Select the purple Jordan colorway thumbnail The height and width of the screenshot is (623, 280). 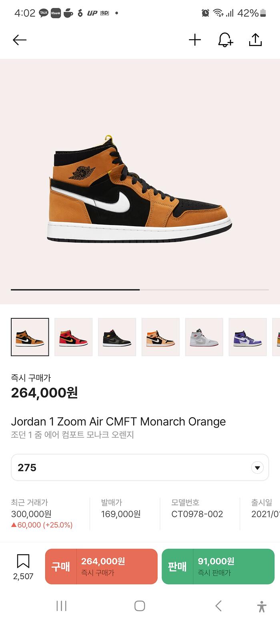tap(248, 337)
